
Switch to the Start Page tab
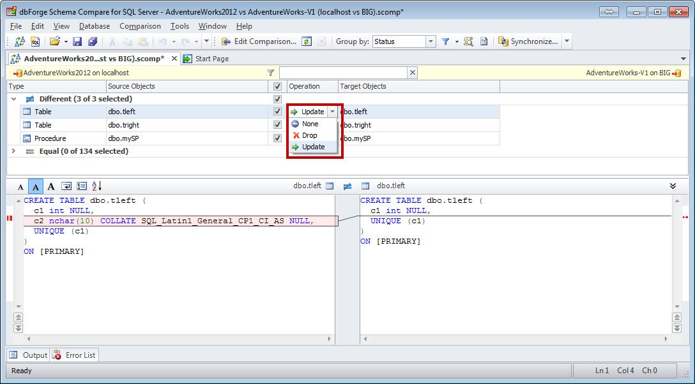point(206,59)
